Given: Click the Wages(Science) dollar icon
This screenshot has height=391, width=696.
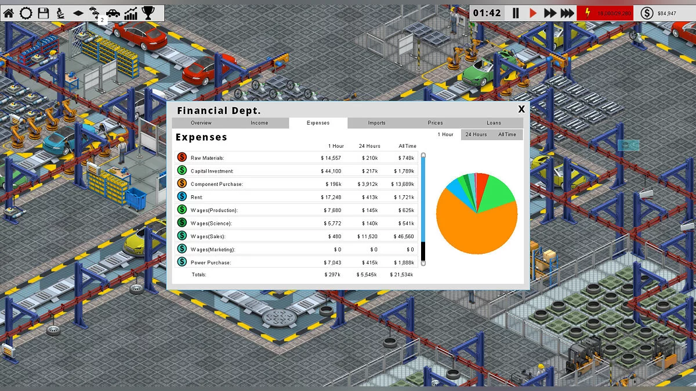Looking at the screenshot, I should point(182,223).
